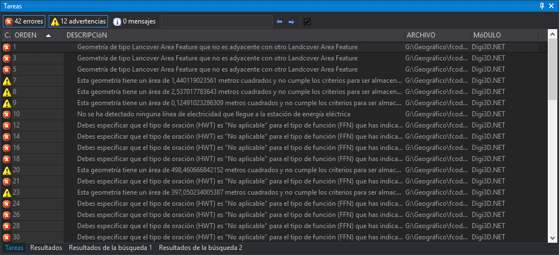Select 'No se ha detectado ninguna línea' description

214,114
